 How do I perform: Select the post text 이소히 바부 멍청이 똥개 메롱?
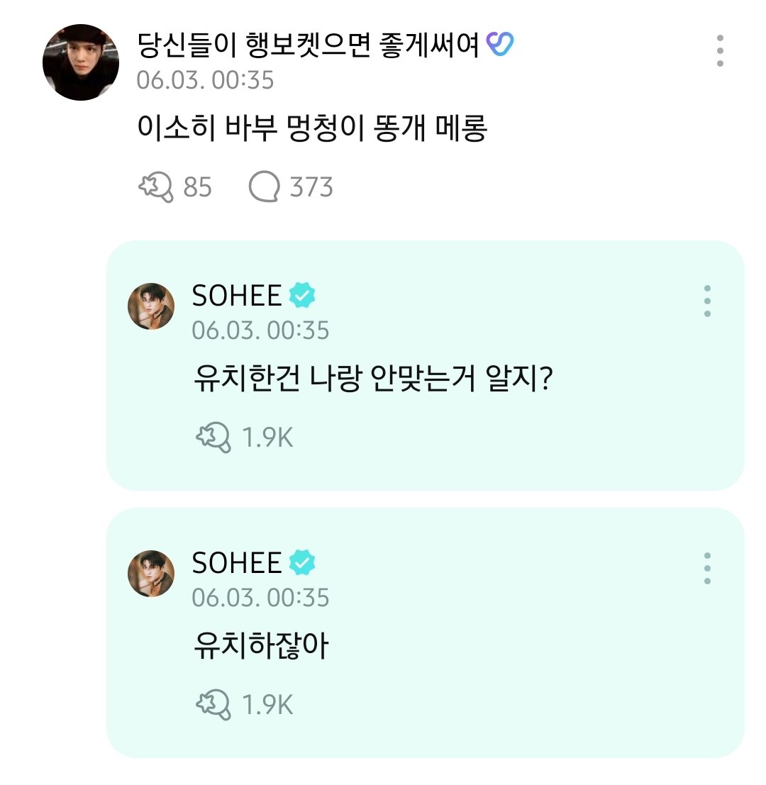(x=311, y=130)
